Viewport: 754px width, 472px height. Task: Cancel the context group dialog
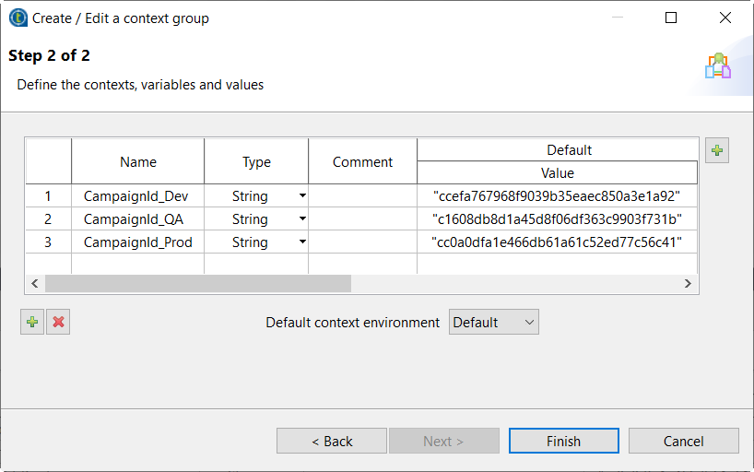click(x=683, y=441)
